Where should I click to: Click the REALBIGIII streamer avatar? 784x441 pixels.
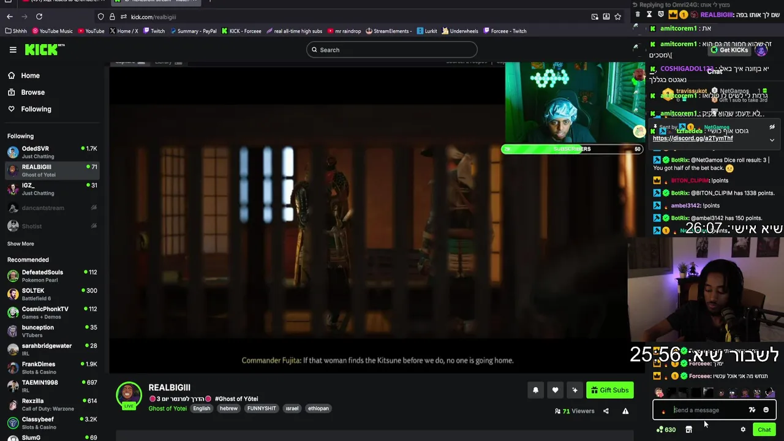(129, 395)
